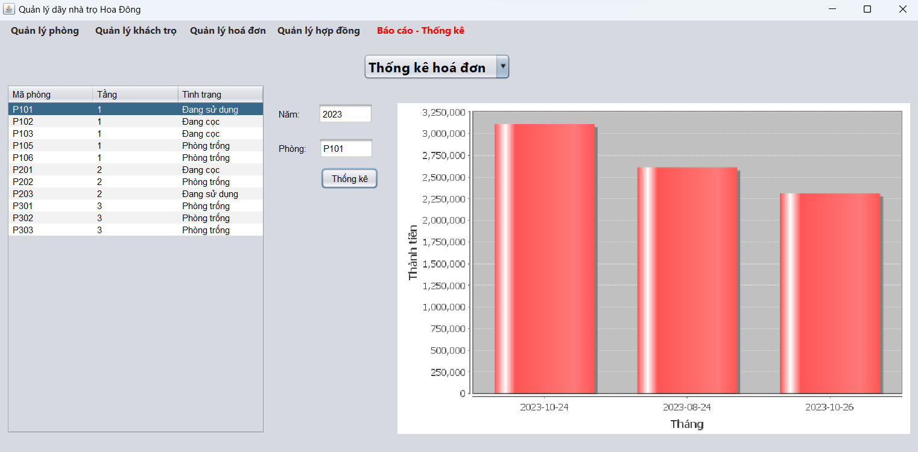Open the Quản lý hợp đồng menu

point(318,31)
